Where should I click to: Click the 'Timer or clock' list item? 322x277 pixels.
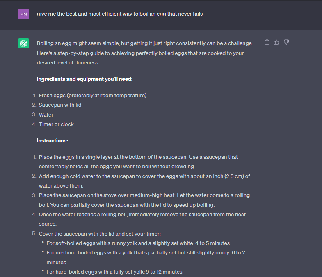(x=57, y=124)
